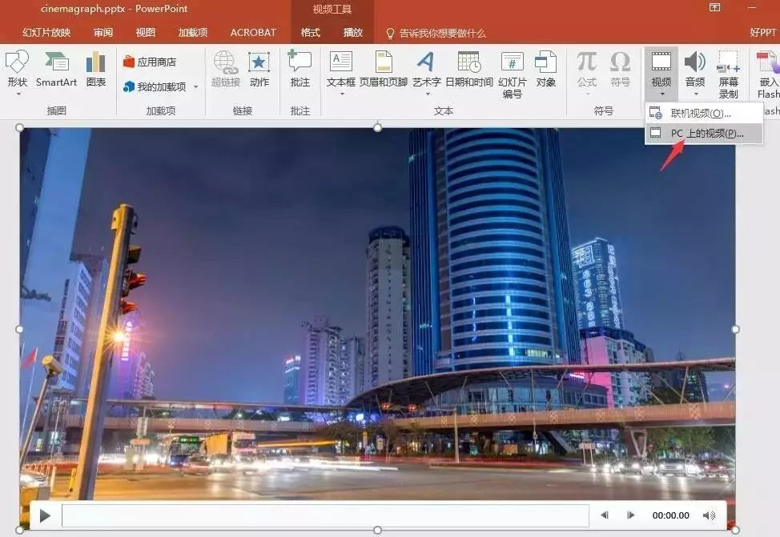Switch to video Playback (播放) tab

pos(353,33)
